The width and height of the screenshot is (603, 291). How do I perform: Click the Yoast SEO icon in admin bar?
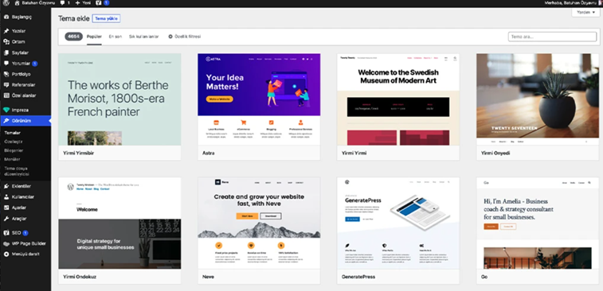tap(99, 2)
